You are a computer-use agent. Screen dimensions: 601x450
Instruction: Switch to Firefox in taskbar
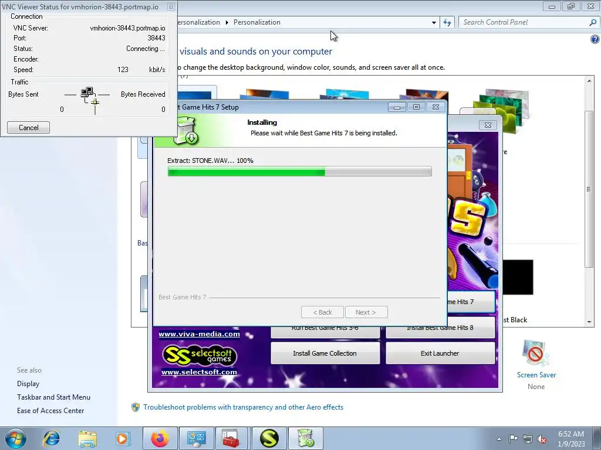click(x=160, y=438)
